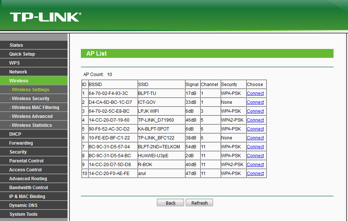Viewport: 348px width, 221px height.
Task: Click BSSID BC-9C-31-D5-54-BC cell
Action: tap(113, 155)
